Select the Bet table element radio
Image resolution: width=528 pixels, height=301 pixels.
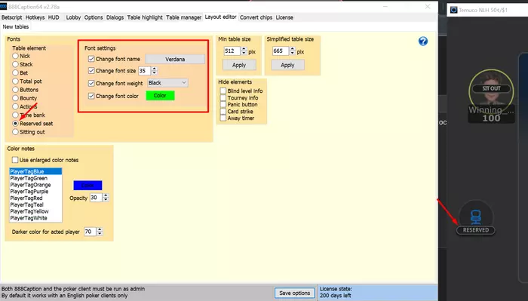15,72
